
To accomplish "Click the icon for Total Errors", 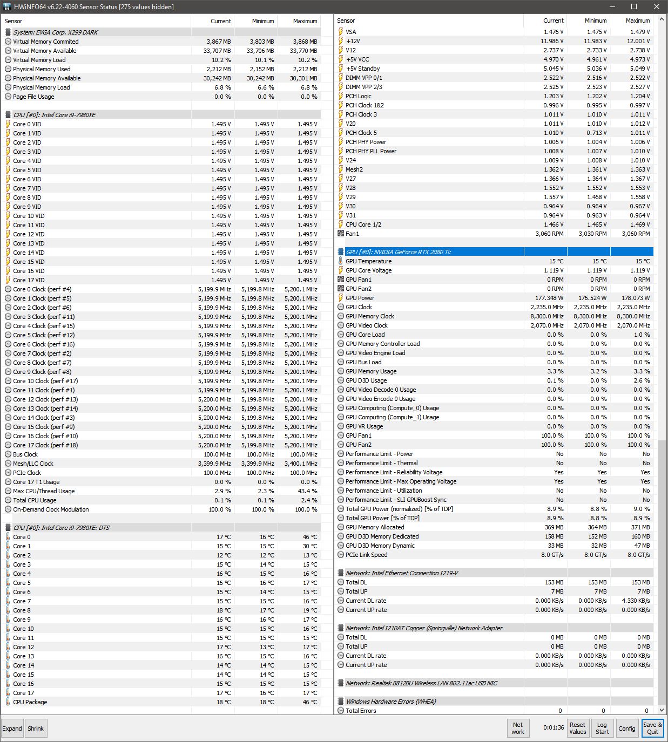I will (341, 711).
